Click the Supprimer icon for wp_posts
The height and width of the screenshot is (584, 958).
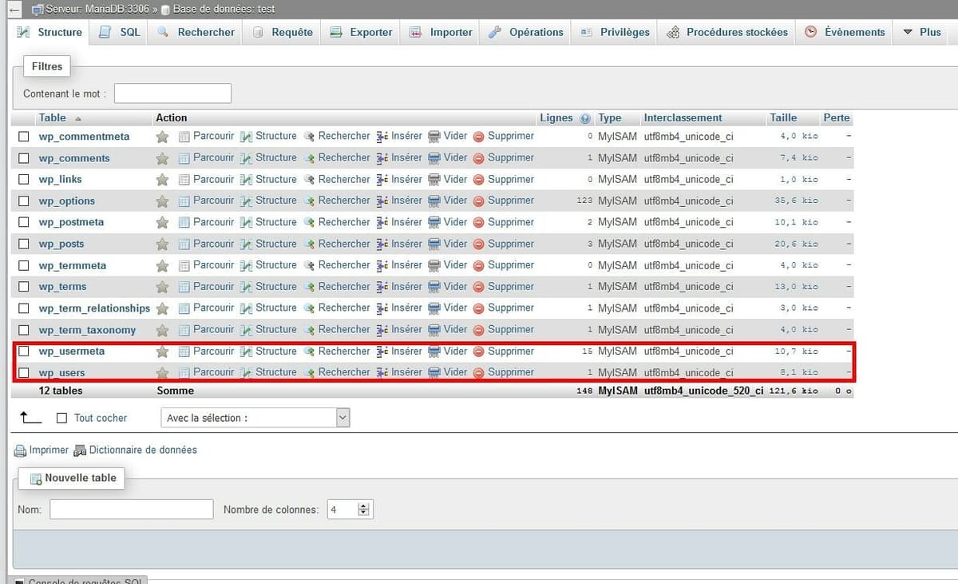click(479, 244)
